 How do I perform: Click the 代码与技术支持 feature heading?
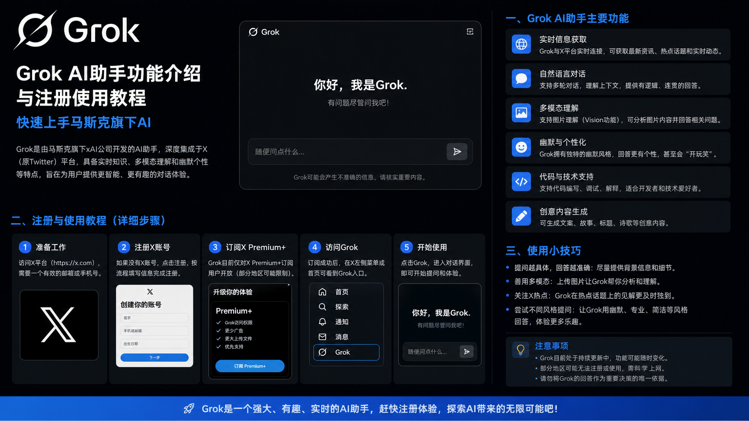pos(567,177)
